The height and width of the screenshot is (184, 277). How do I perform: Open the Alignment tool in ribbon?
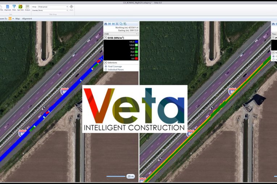[7, 8]
